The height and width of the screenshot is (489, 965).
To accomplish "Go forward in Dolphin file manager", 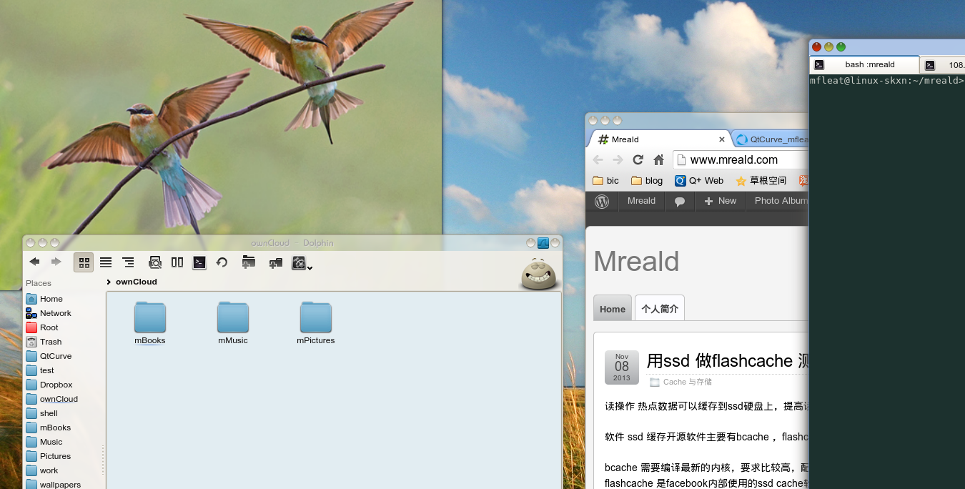I will [x=56, y=262].
